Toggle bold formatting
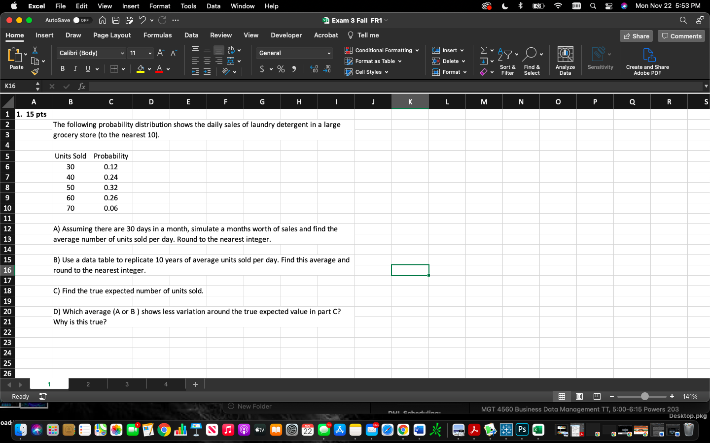 coord(62,68)
